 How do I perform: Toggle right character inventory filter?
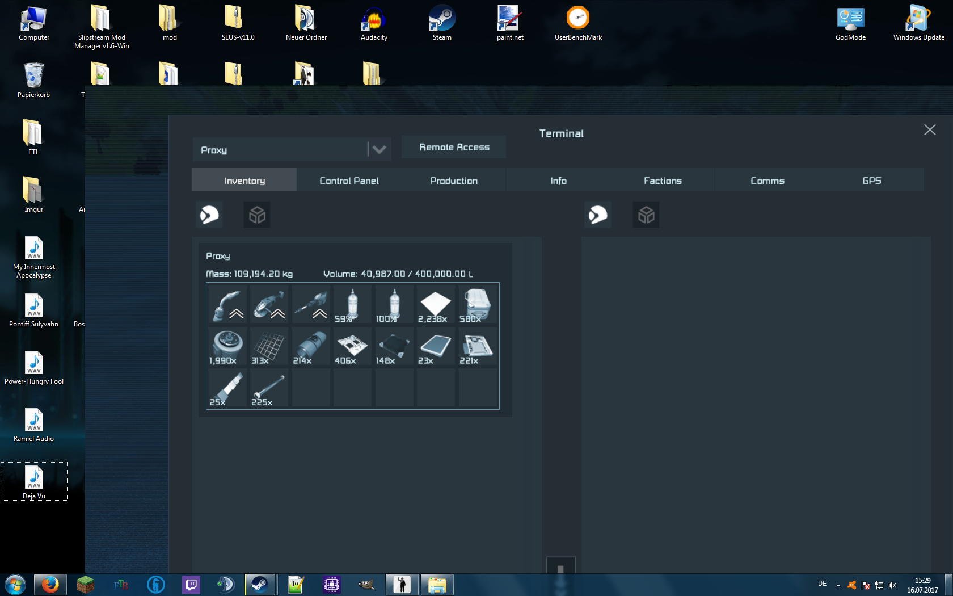[x=598, y=215]
